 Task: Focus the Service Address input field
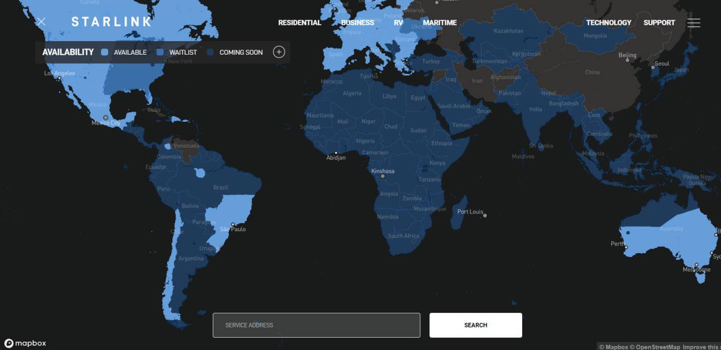tap(317, 325)
